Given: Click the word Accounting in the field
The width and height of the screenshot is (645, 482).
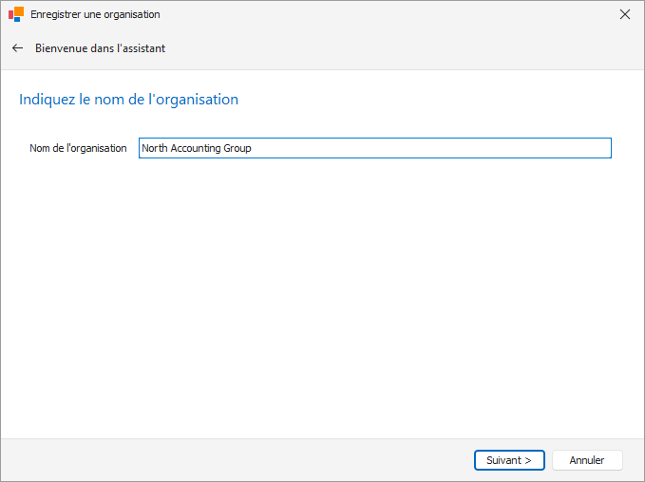Looking at the screenshot, I should coord(196,148).
